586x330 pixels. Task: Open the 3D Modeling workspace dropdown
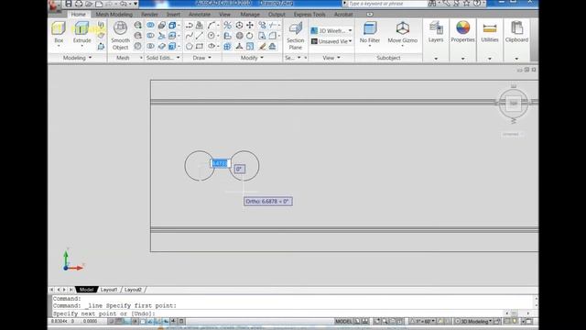tap(473, 322)
